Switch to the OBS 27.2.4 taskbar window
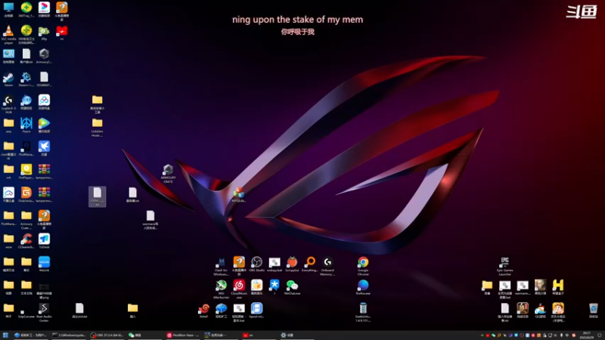The width and height of the screenshot is (605, 340). click(x=107, y=335)
